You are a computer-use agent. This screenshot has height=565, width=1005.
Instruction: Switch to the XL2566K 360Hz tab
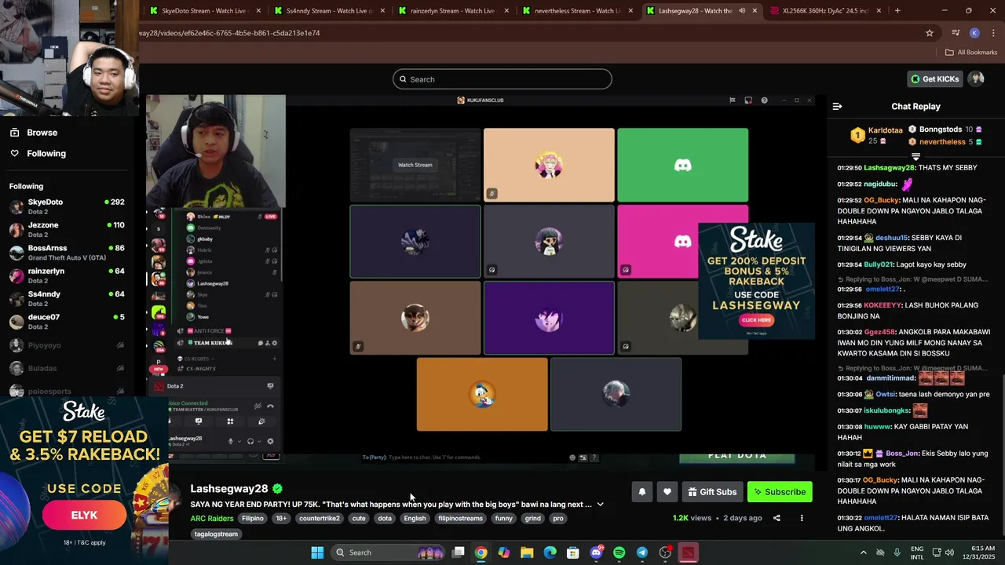click(x=825, y=11)
